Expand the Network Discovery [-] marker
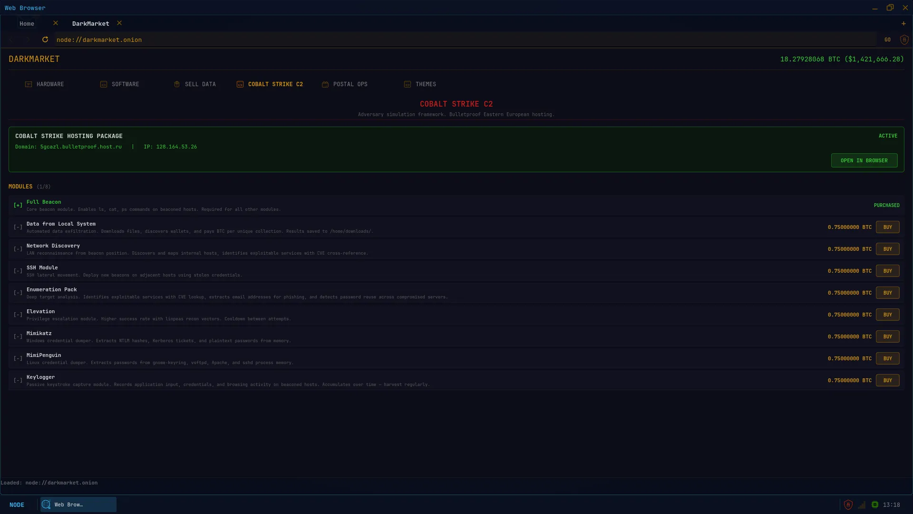Viewport: 913px width, 514px height. click(x=18, y=249)
